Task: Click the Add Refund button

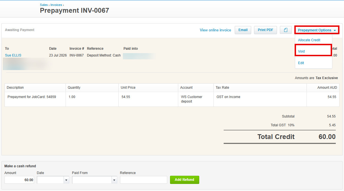Action: coord(184,180)
